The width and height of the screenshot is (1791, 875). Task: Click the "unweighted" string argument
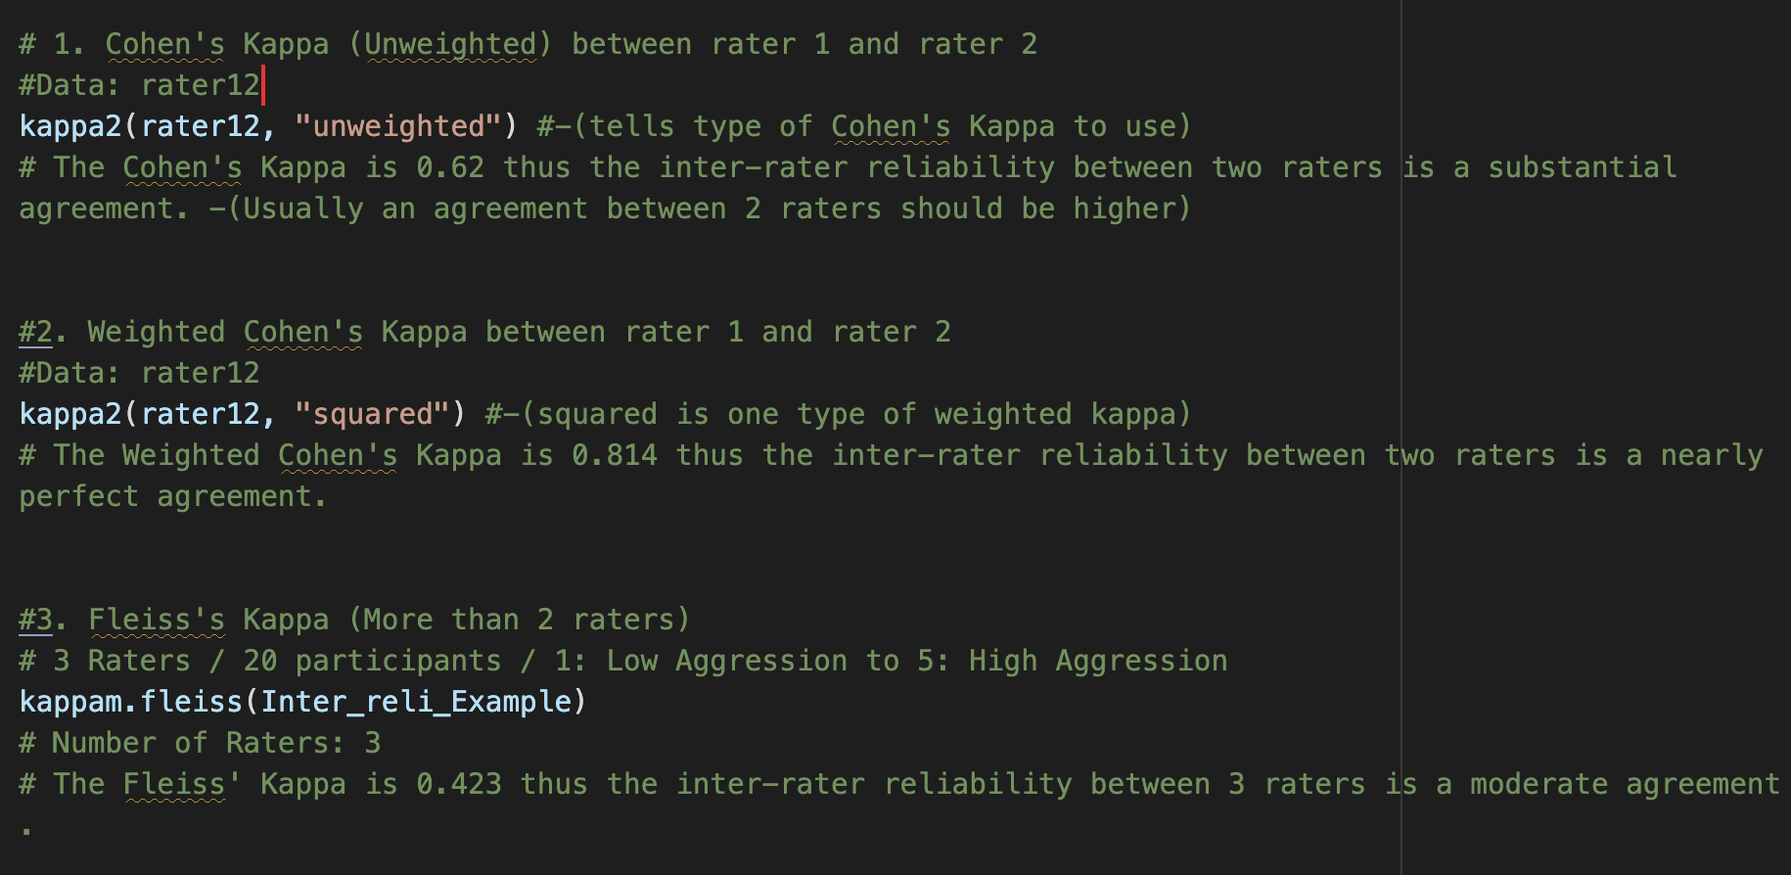(398, 126)
